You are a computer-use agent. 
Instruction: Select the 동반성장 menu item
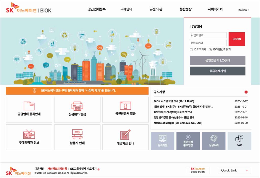pyautogui.click(x=186, y=9)
